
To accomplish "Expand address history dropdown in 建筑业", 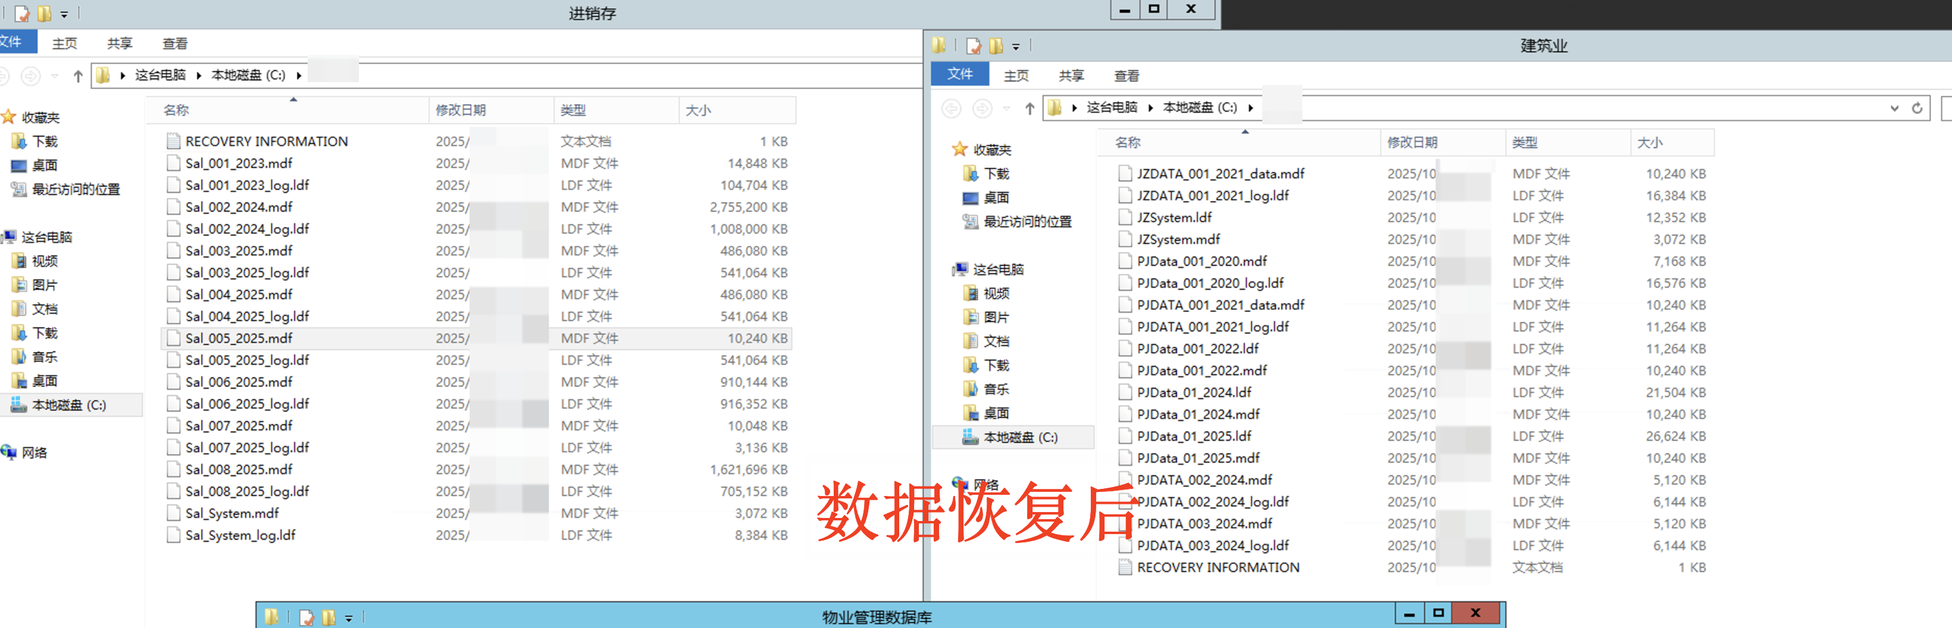I will (x=1894, y=108).
